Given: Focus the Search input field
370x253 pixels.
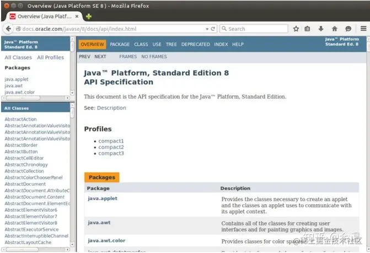Looking at the screenshot, I should pyautogui.click(x=254, y=29).
